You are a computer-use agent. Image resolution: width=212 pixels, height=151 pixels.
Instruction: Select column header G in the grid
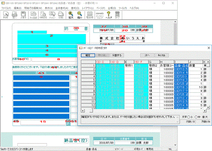tap(154, 62)
